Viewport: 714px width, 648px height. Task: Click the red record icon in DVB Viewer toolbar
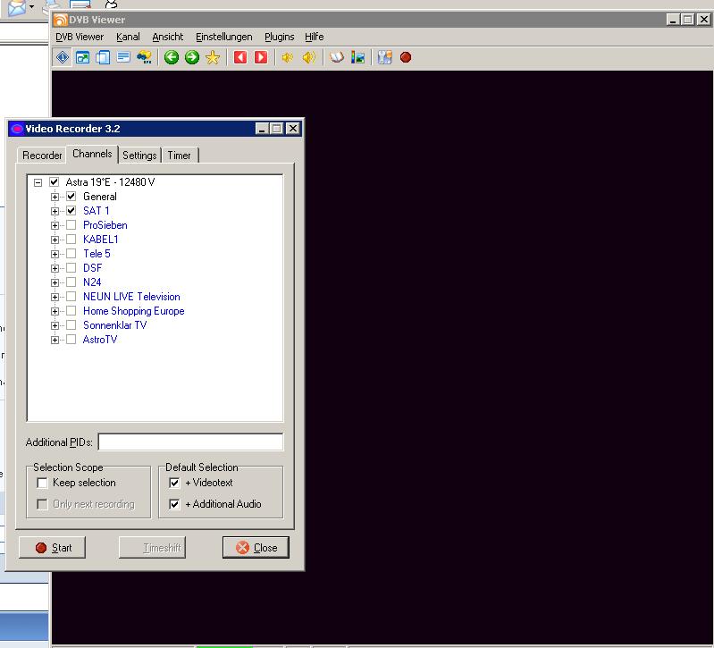click(406, 57)
